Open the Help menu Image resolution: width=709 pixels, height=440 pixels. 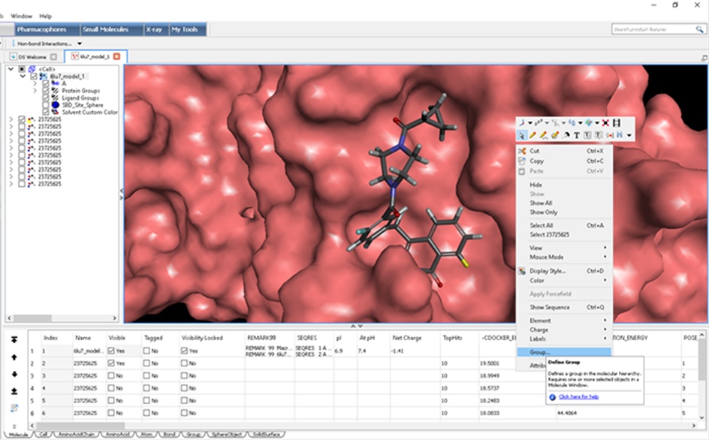click(x=45, y=16)
